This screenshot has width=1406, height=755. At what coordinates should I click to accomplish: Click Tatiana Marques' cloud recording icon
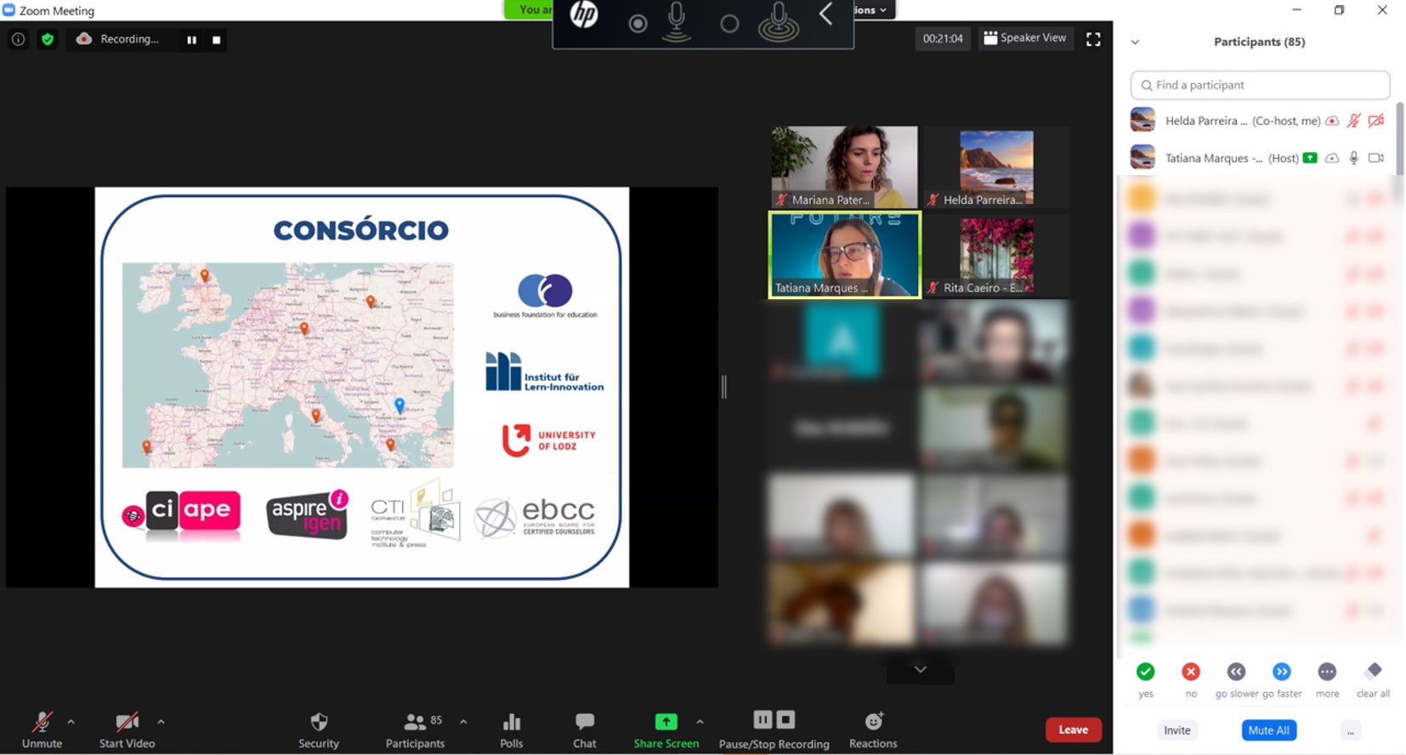click(x=1332, y=158)
